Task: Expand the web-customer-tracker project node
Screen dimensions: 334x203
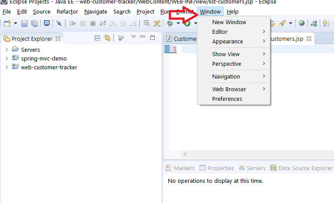Action: tap(7, 68)
